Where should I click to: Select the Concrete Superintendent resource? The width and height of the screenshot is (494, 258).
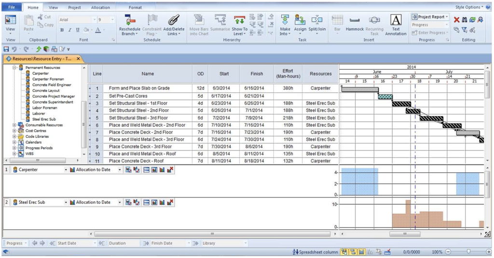point(53,102)
